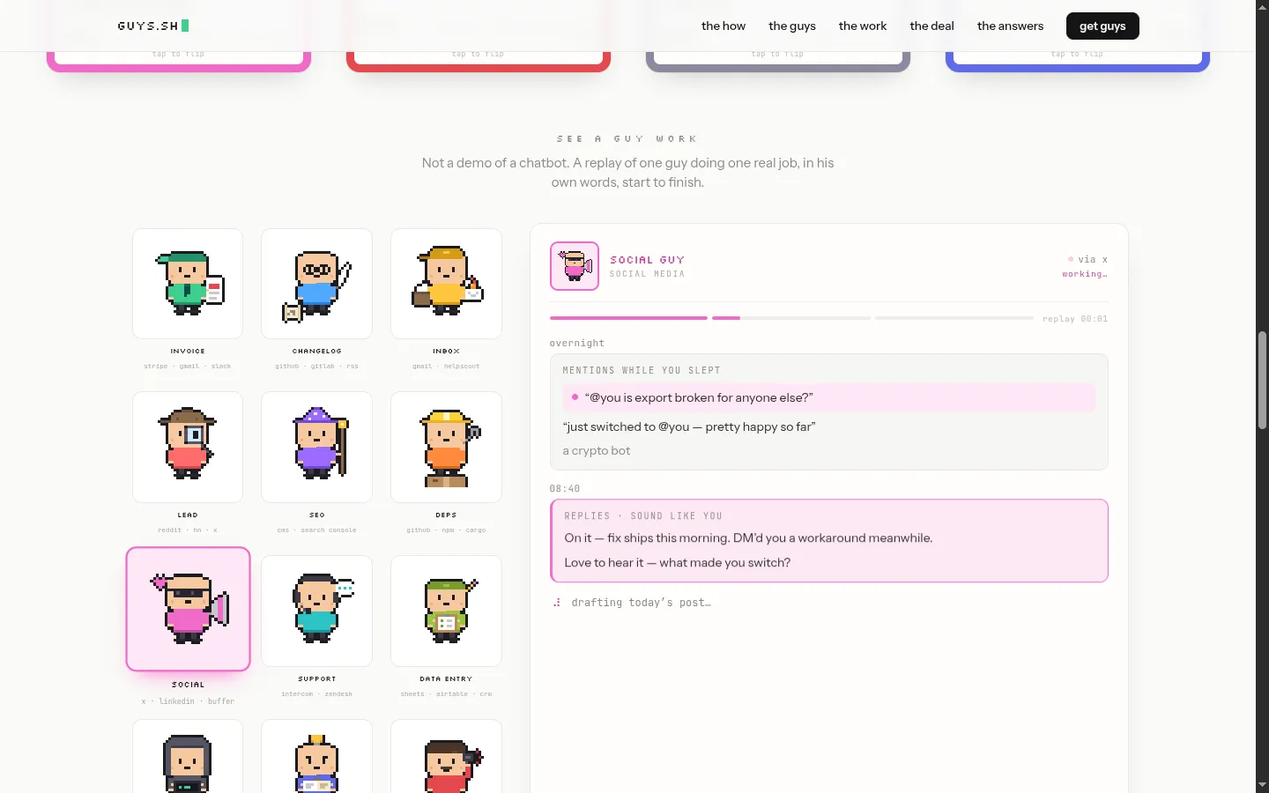
Task: Pick the gray-hooded guy card
Action: [188, 757]
